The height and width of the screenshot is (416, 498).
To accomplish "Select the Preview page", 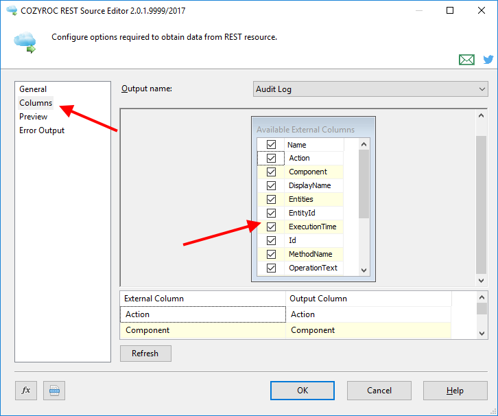I will click(x=33, y=117).
